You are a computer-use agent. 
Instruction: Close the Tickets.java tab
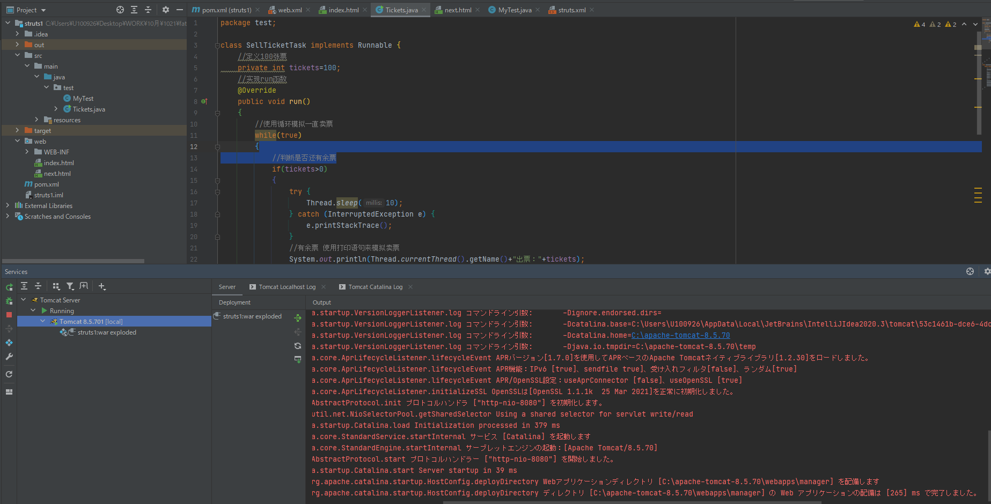(424, 10)
